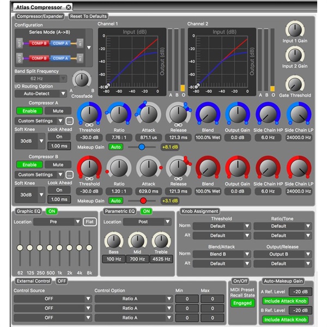Click the Parametric EQ Treble knob

coord(161,240)
